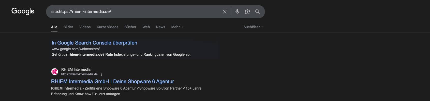Image resolution: width=430 pixels, height=101 pixels.
Task: Switch to the Videos tab
Action: click(x=85, y=27)
